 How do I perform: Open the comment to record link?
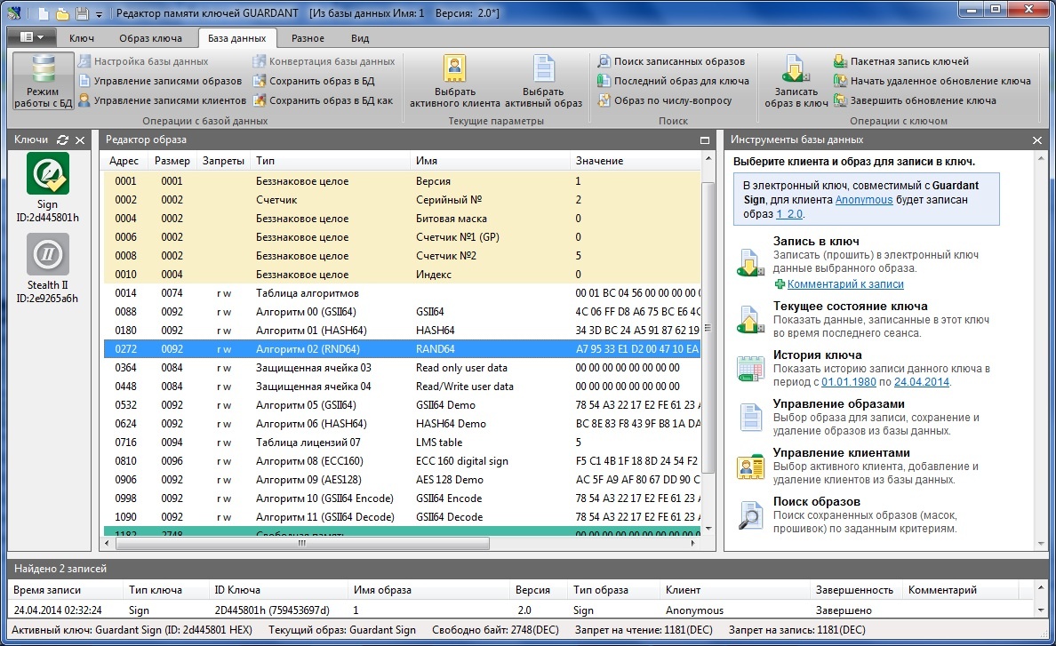click(844, 284)
